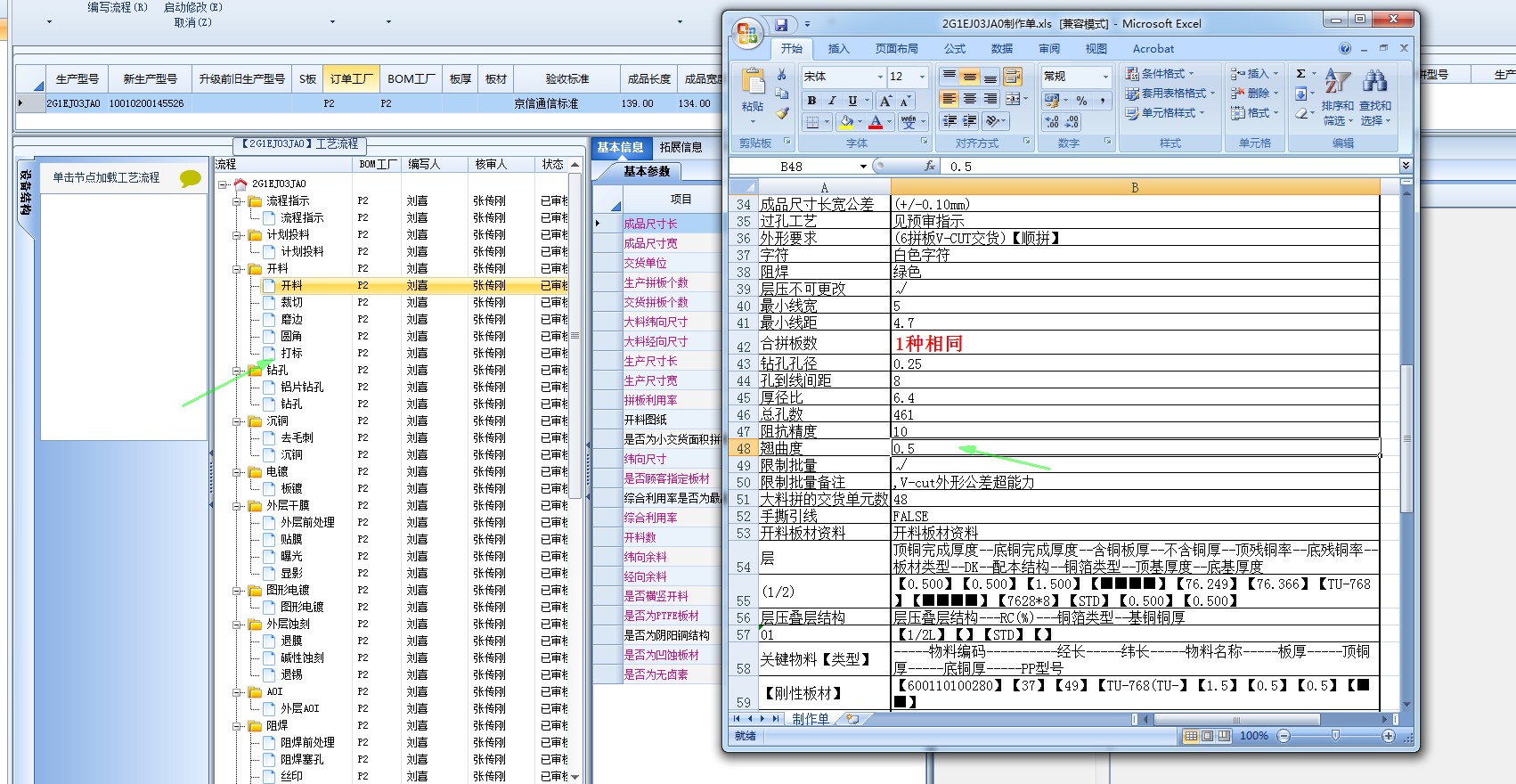The height and width of the screenshot is (784, 1516).
Task: Open Excel help question mark icon
Action: [1345, 49]
